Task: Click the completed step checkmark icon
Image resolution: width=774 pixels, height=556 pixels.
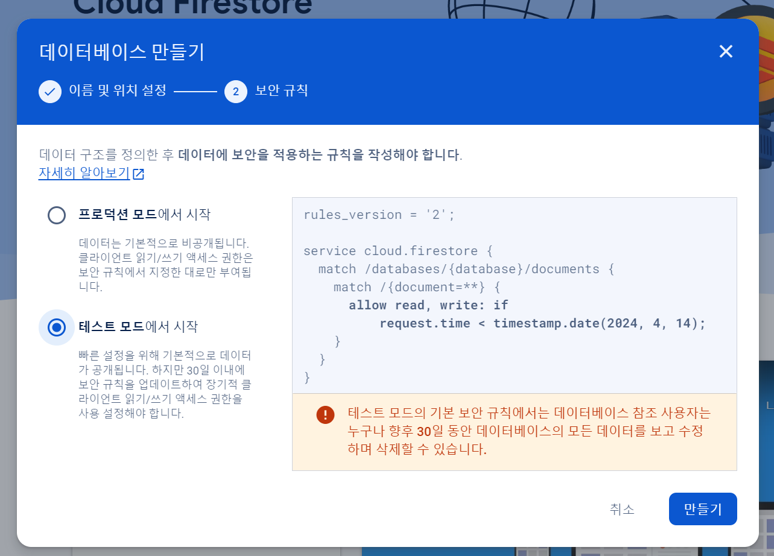Action: coord(50,92)
